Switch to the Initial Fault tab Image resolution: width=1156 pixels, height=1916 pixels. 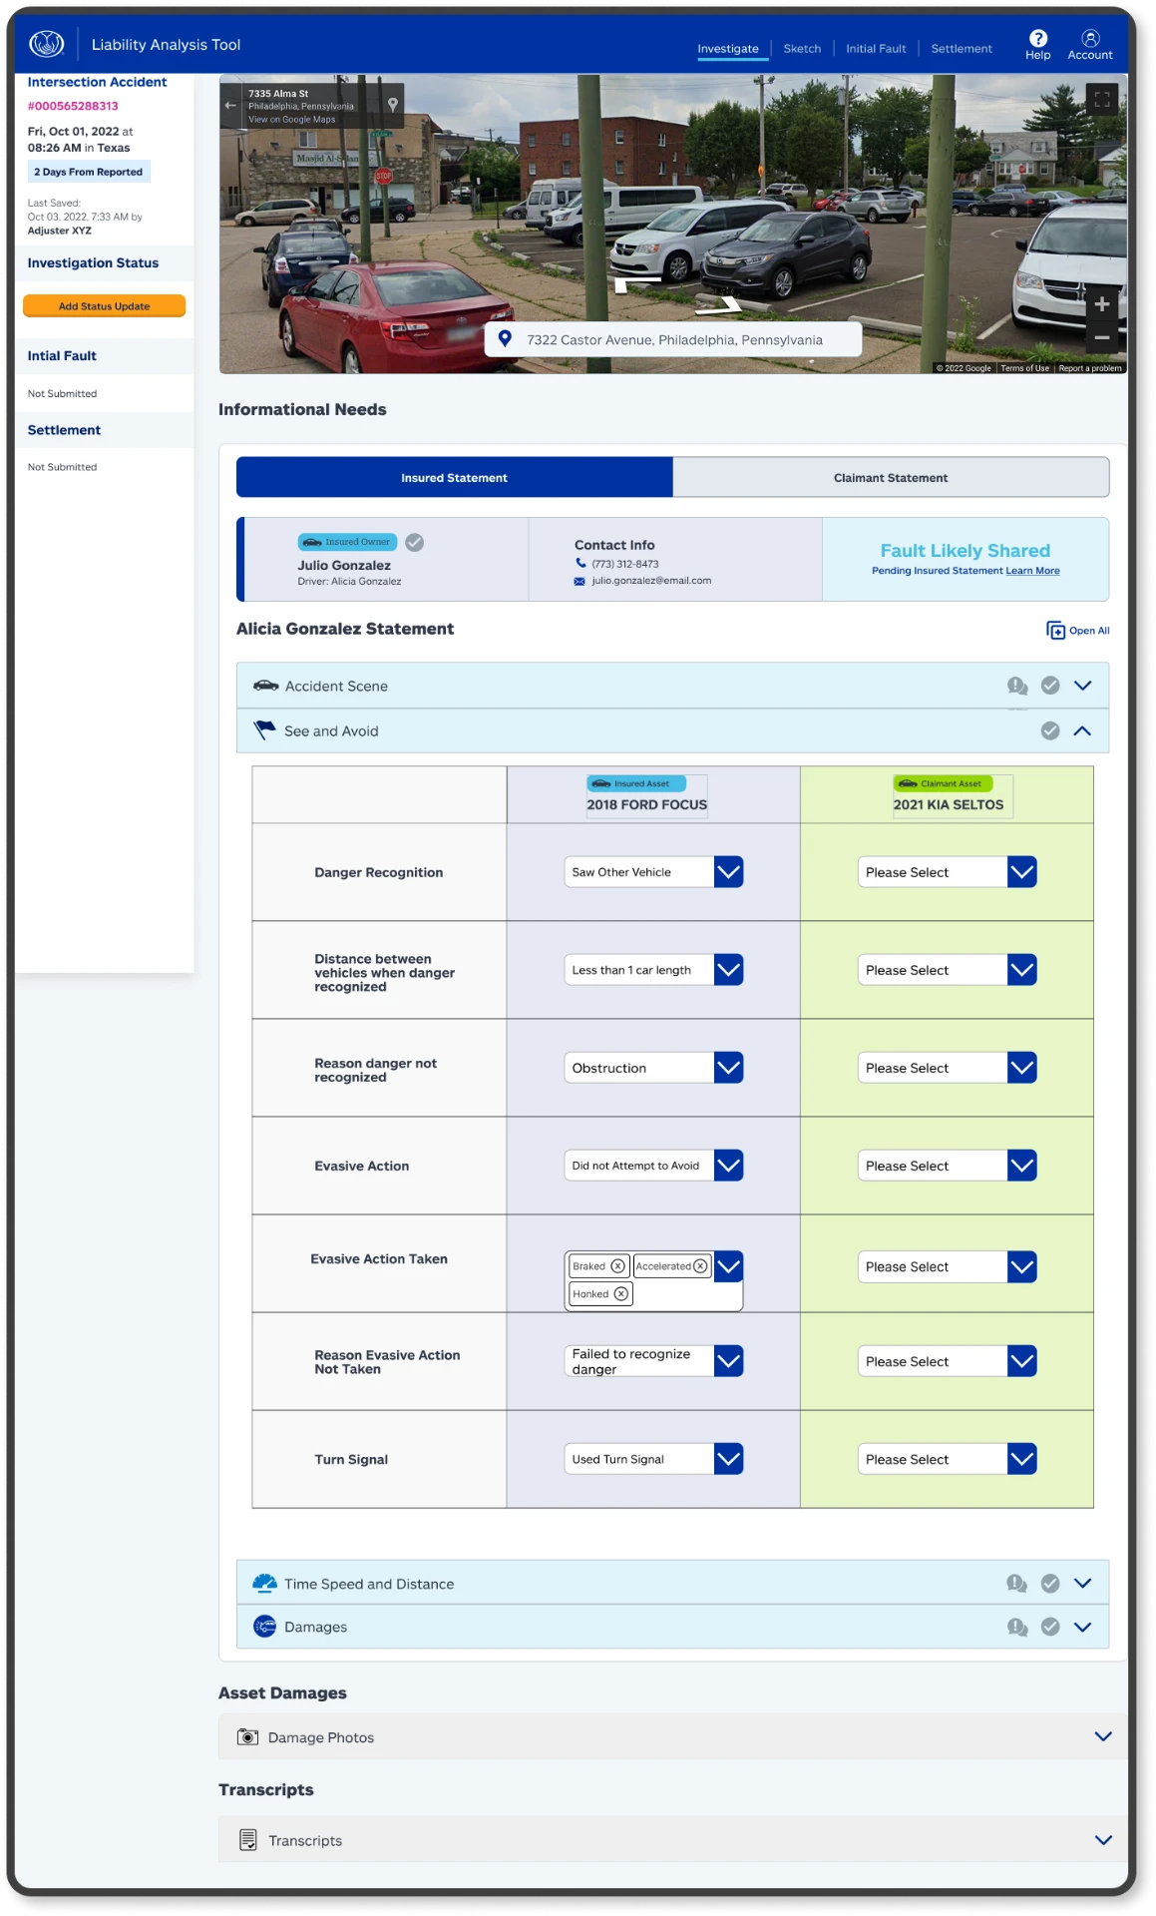coord(876,49)
